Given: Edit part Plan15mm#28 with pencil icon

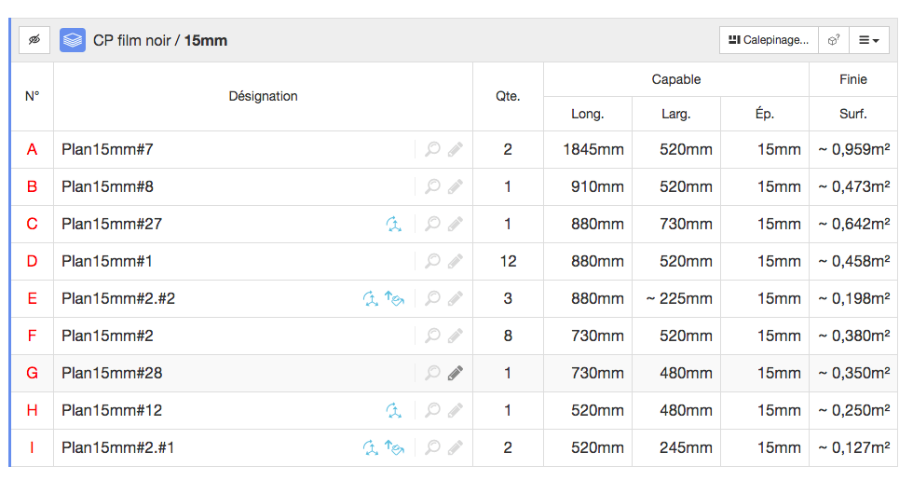Looking at the screenshot, I should 456,373.
